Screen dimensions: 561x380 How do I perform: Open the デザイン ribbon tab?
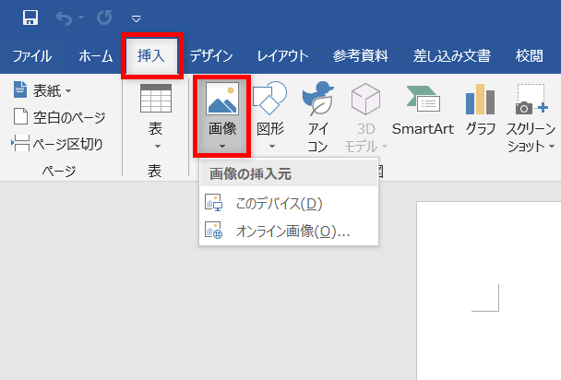[211, 56]
